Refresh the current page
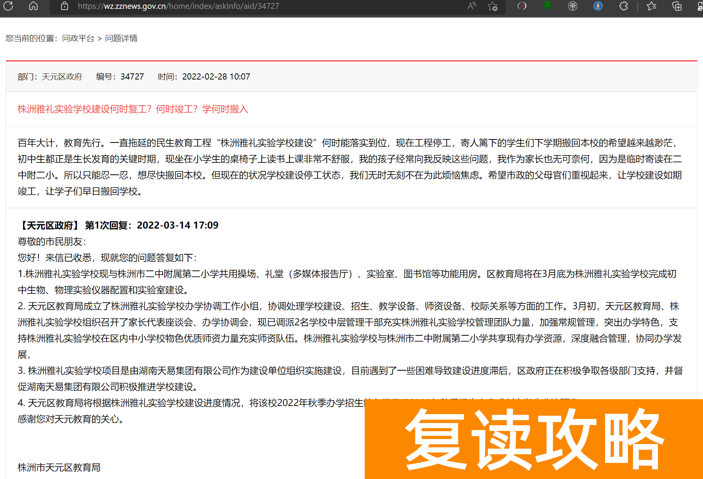Image resolution: width=703 pixels, height=479 pixels. click(8, 6)
